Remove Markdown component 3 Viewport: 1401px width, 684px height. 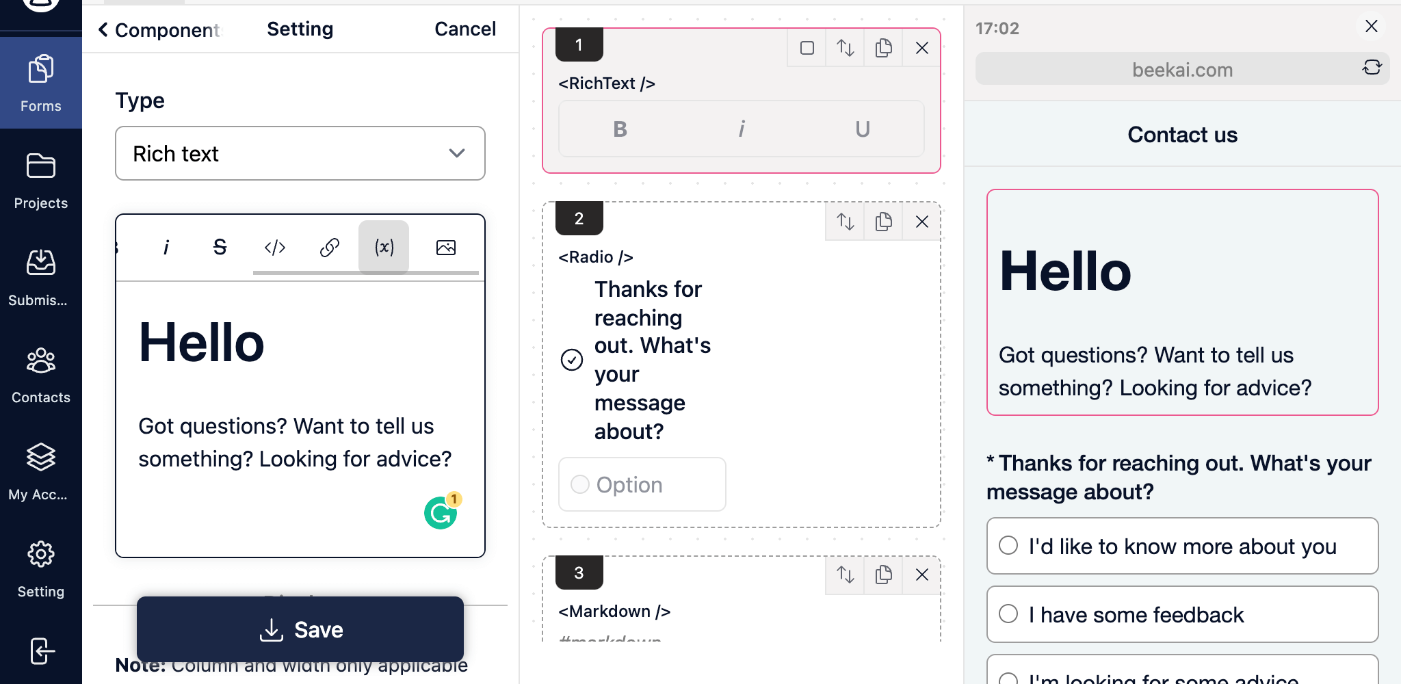click(x=922, y=575)
